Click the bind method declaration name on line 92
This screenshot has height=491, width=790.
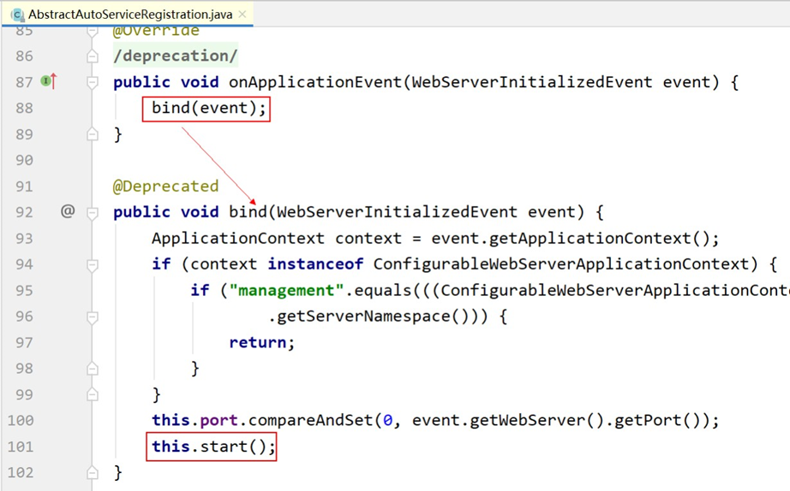[248, 212]
